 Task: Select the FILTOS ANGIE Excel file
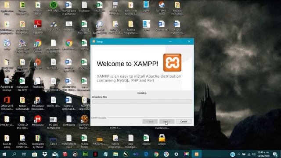84,141
